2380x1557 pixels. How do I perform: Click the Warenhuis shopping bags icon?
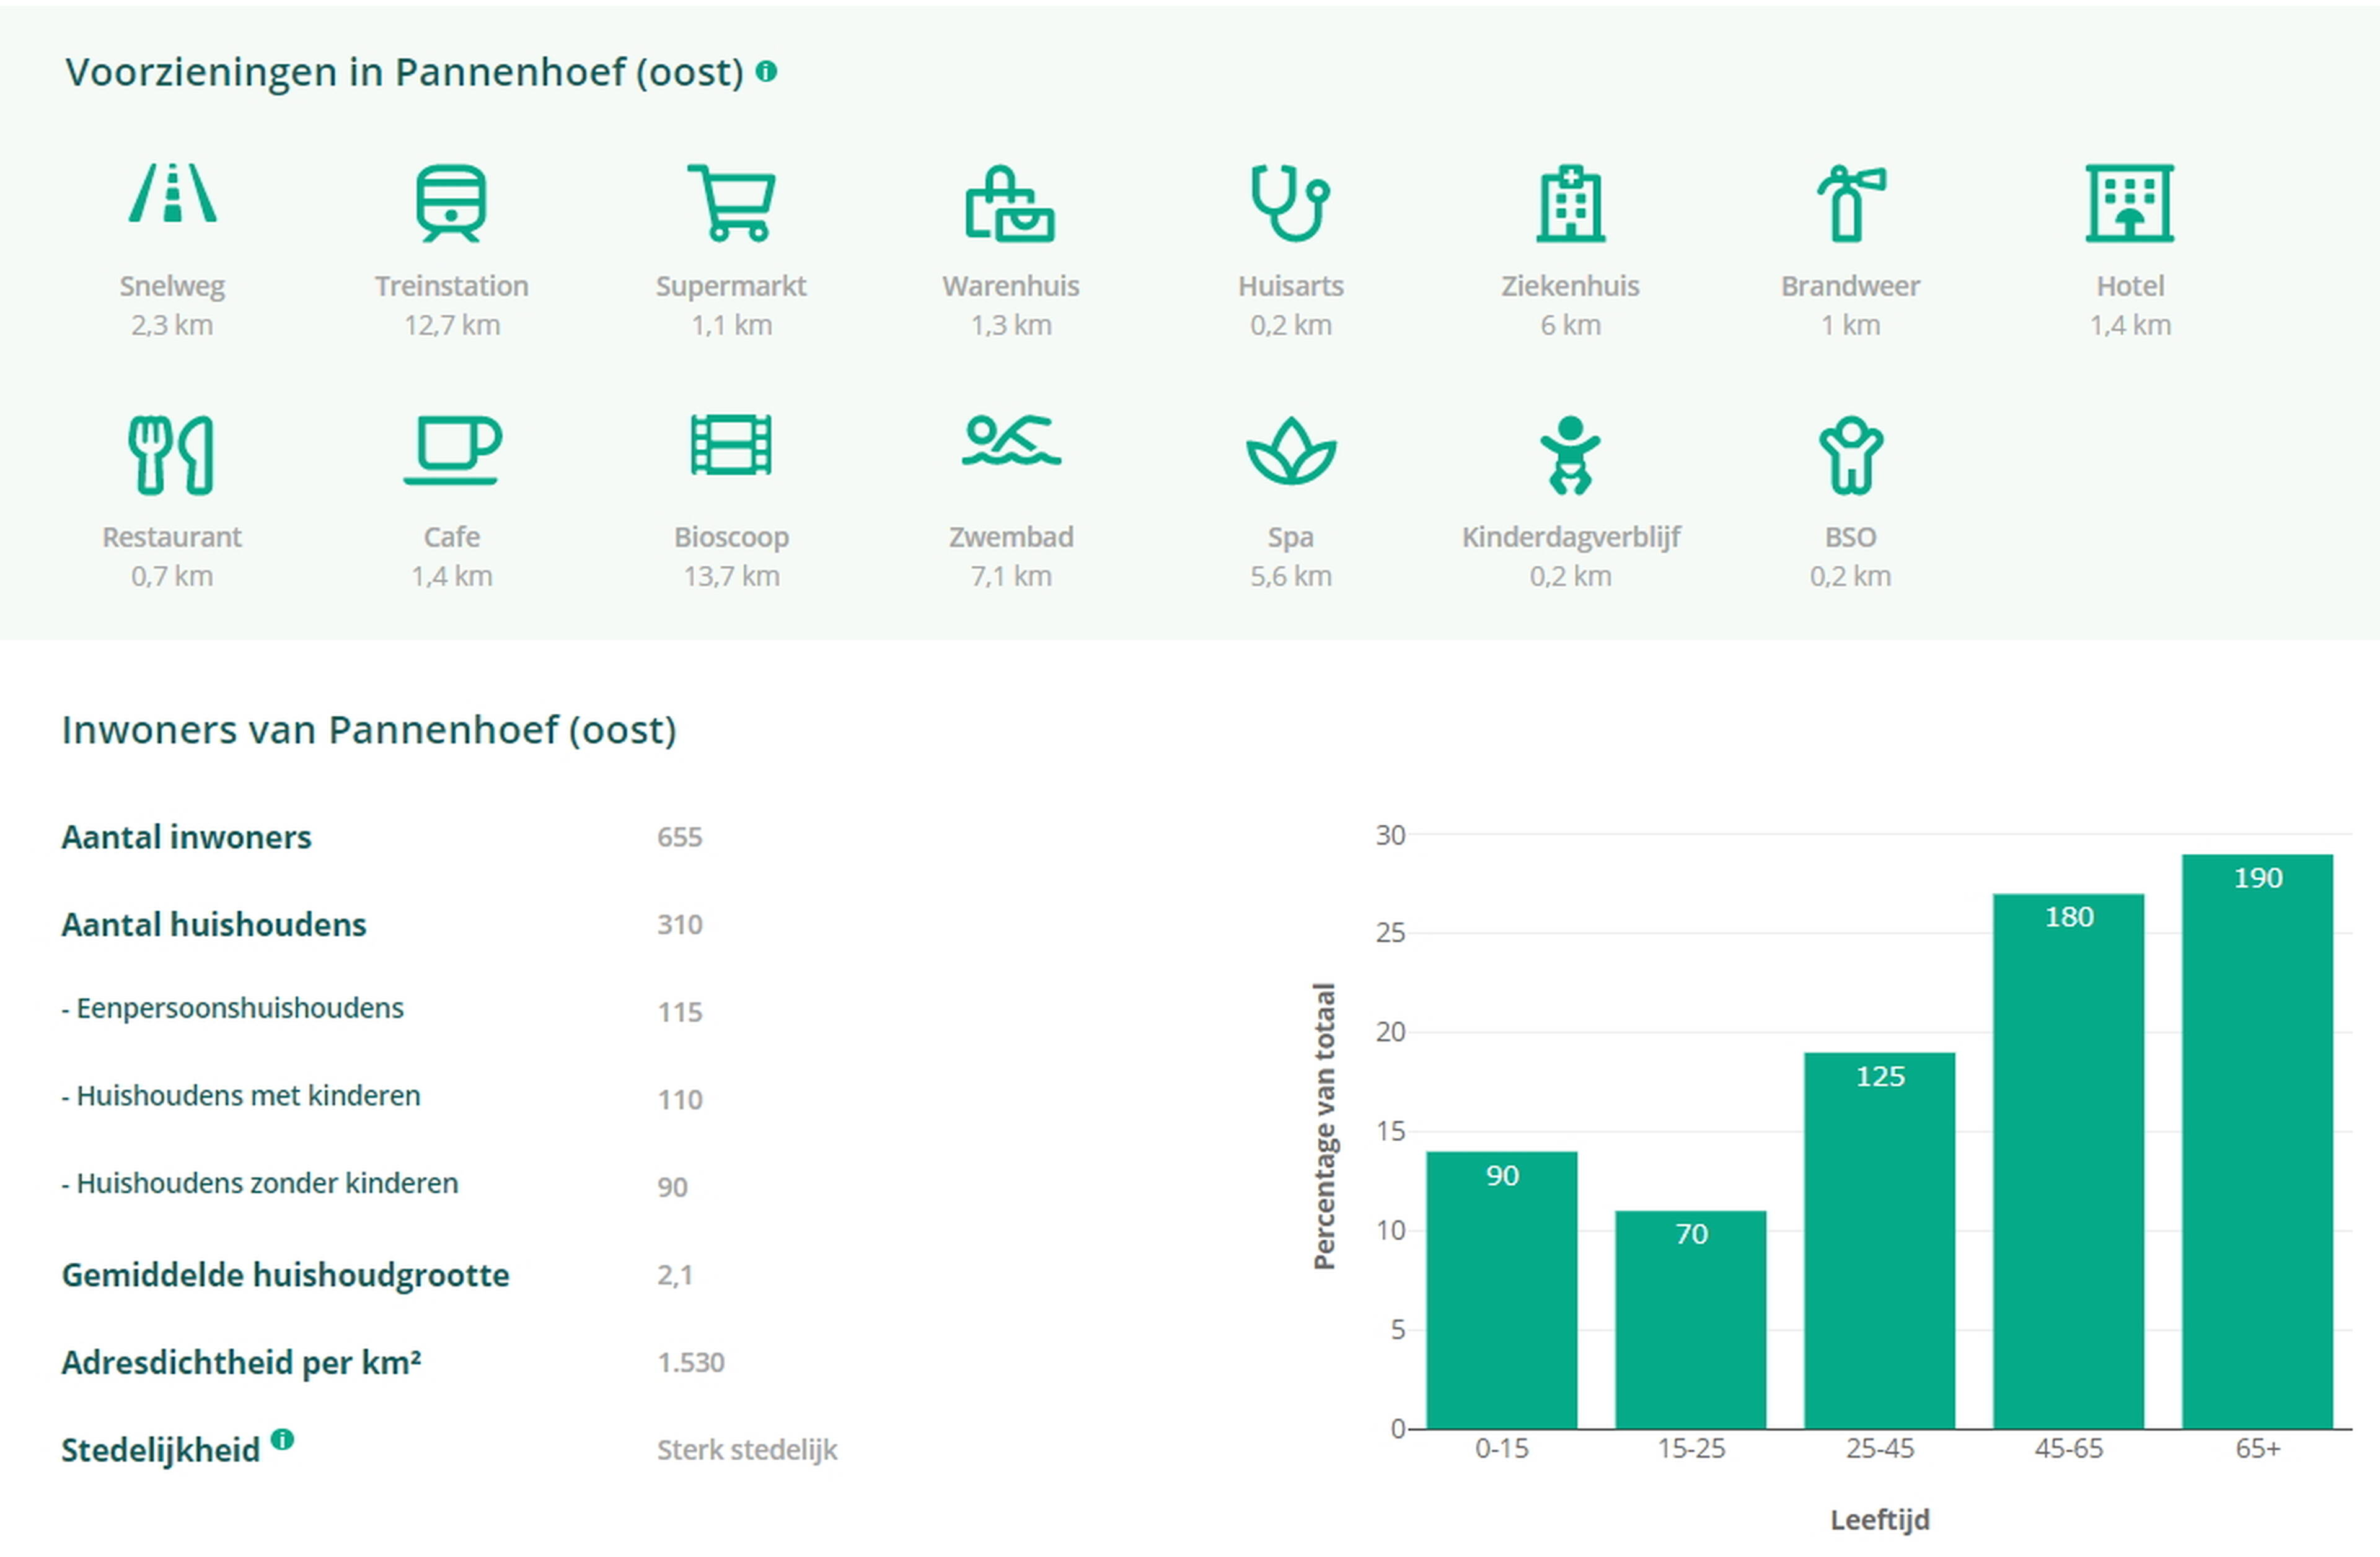click(1010, 204)
